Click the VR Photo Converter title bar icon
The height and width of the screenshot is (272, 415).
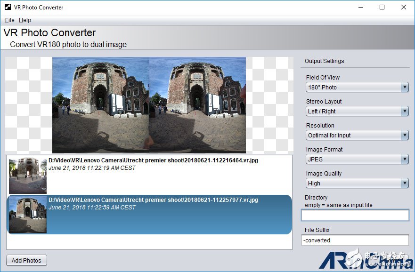(7, 7)
